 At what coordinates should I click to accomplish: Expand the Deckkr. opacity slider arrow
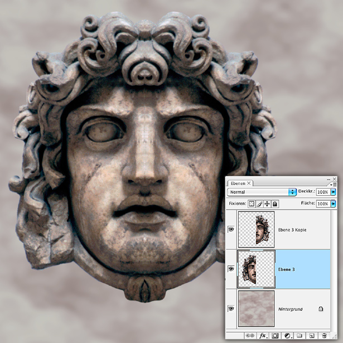pos(334,192)
